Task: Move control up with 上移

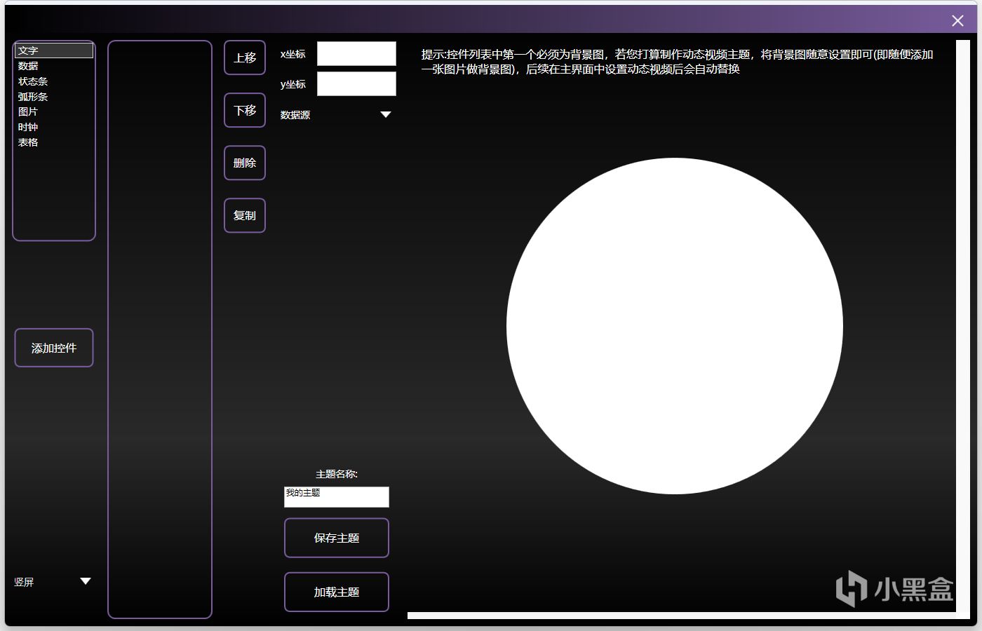Action: [x=245, y=57]
